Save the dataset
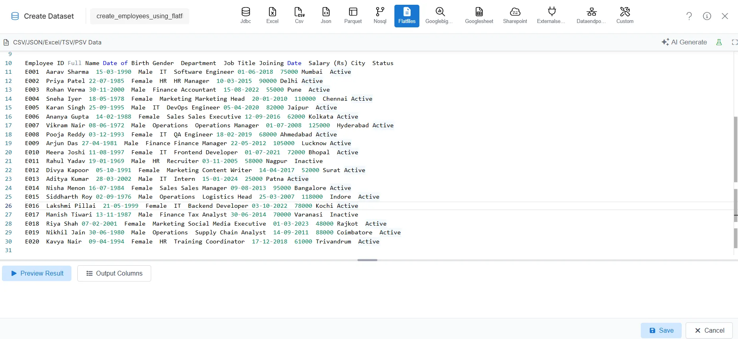This screenshot has height=339, width=738. (661, 330)
